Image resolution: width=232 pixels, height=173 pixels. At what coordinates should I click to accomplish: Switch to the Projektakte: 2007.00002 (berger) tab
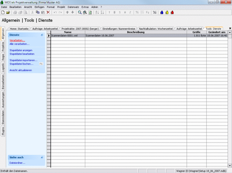(x=80, y=29)
